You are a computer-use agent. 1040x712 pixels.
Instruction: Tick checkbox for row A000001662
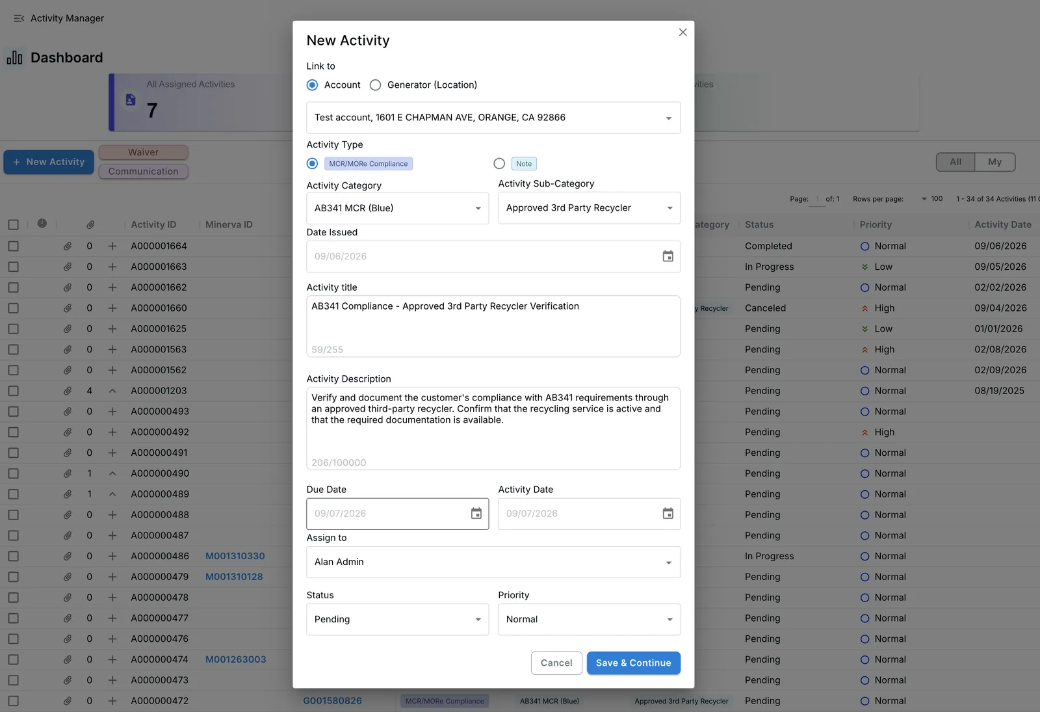(13, 287)
